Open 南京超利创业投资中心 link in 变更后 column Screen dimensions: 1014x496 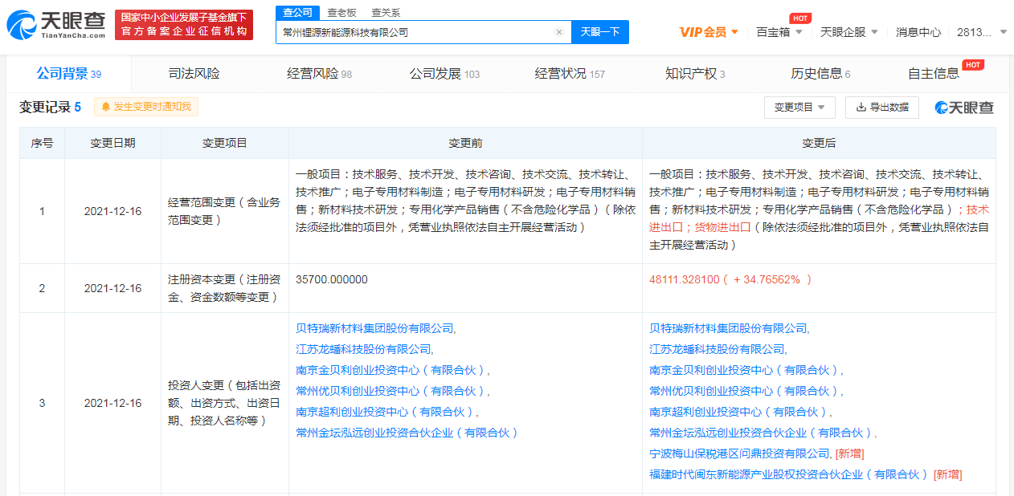point(740,412)
